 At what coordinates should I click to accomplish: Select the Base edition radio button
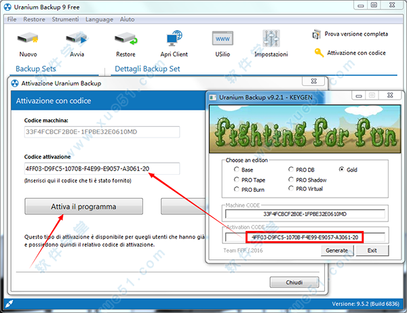[236, 169]
